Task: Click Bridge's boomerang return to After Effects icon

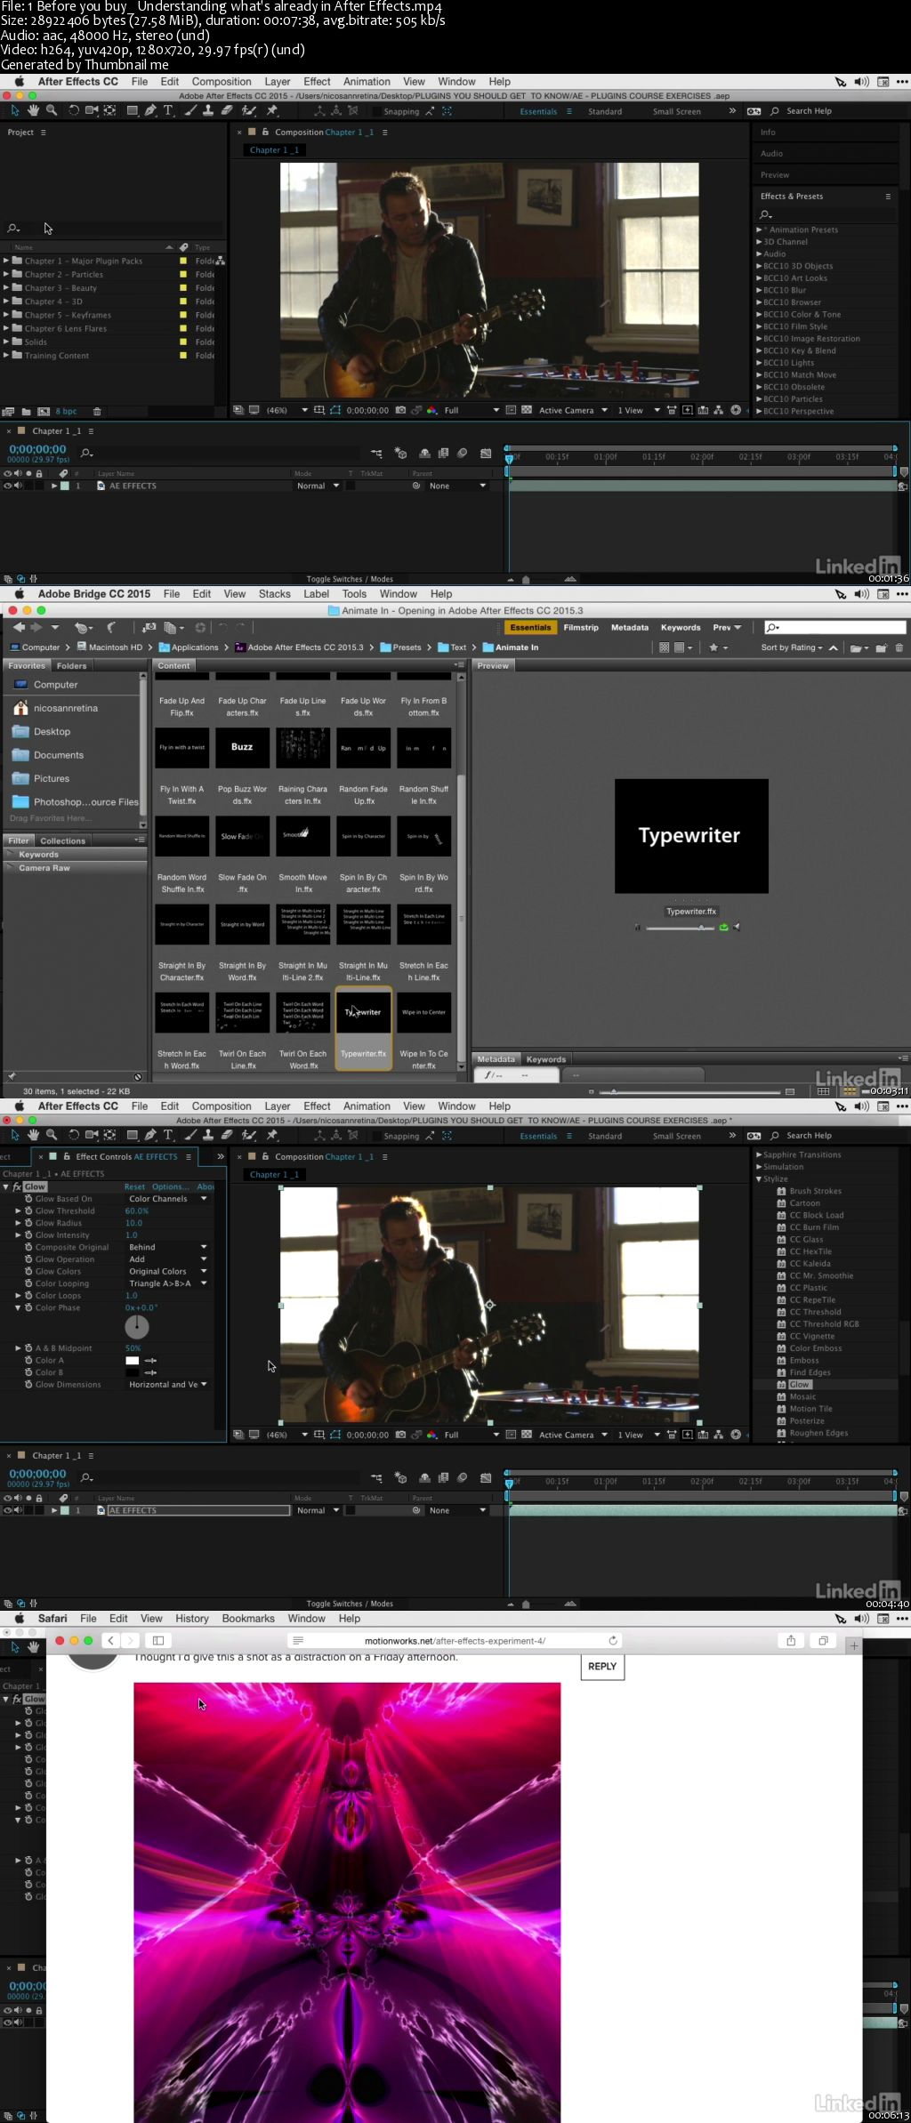Action: pyautogui.click(x=112, y=627)
